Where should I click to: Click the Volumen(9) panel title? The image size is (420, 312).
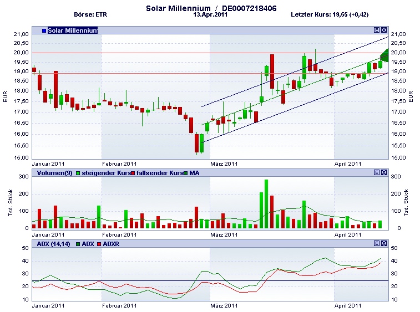click(54, 173)
